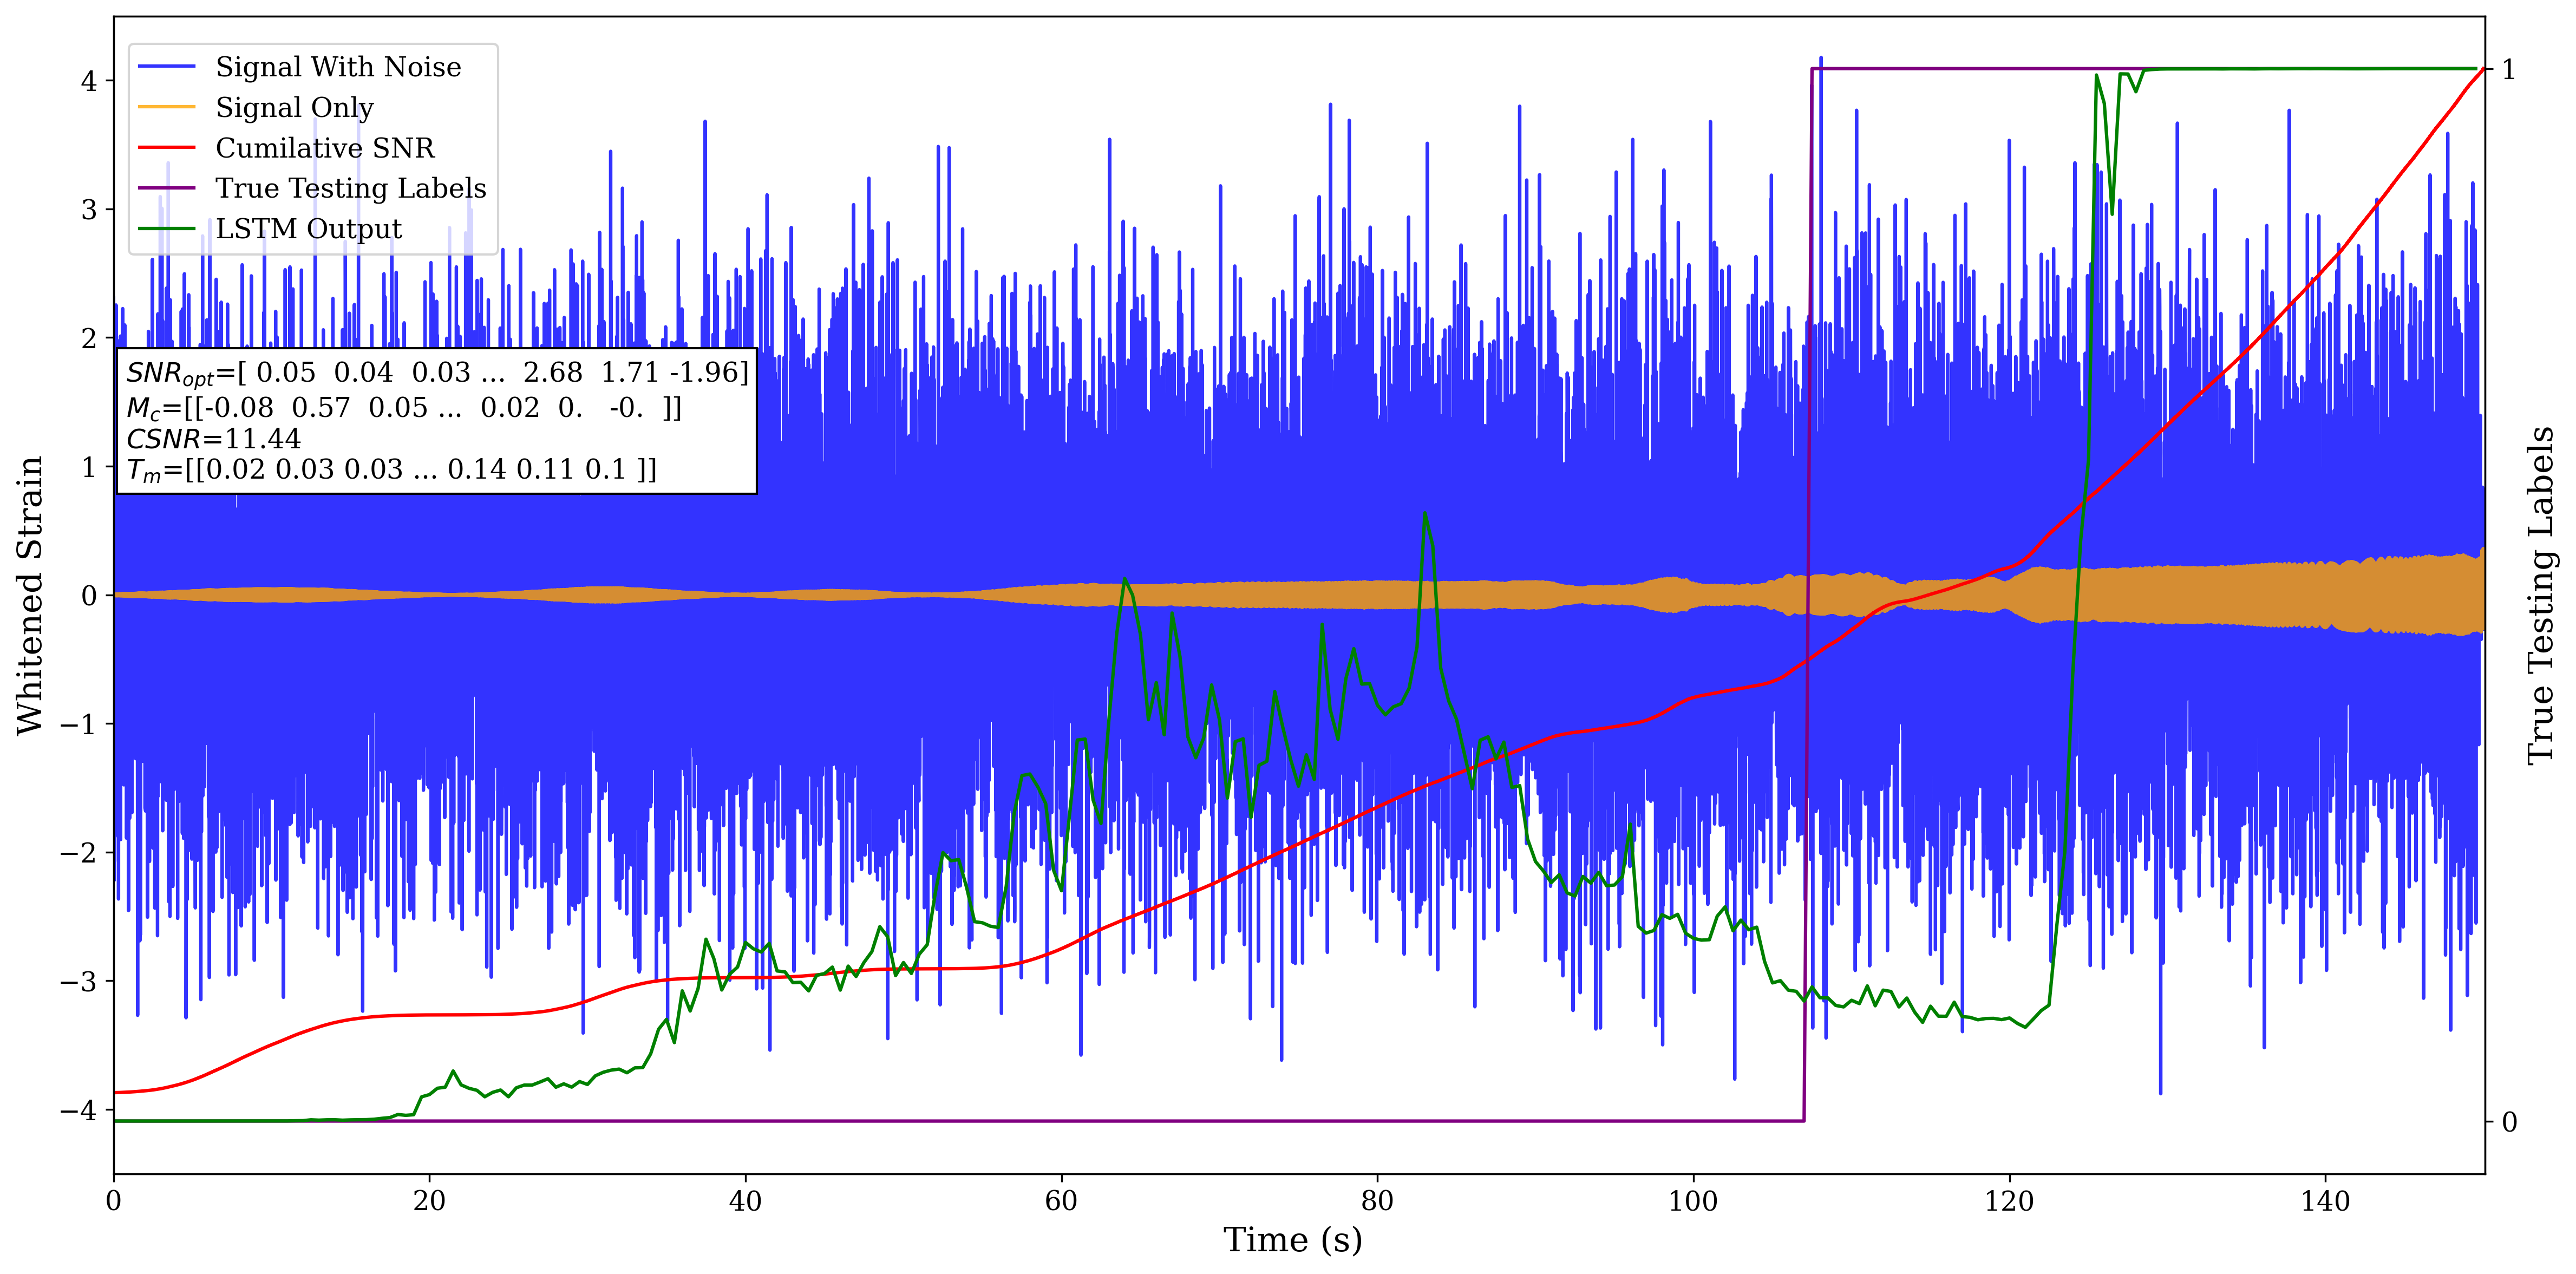Click the blue Signal With Noise legend line
This screenshot has height=1274, width=2576.
point(166,67)
